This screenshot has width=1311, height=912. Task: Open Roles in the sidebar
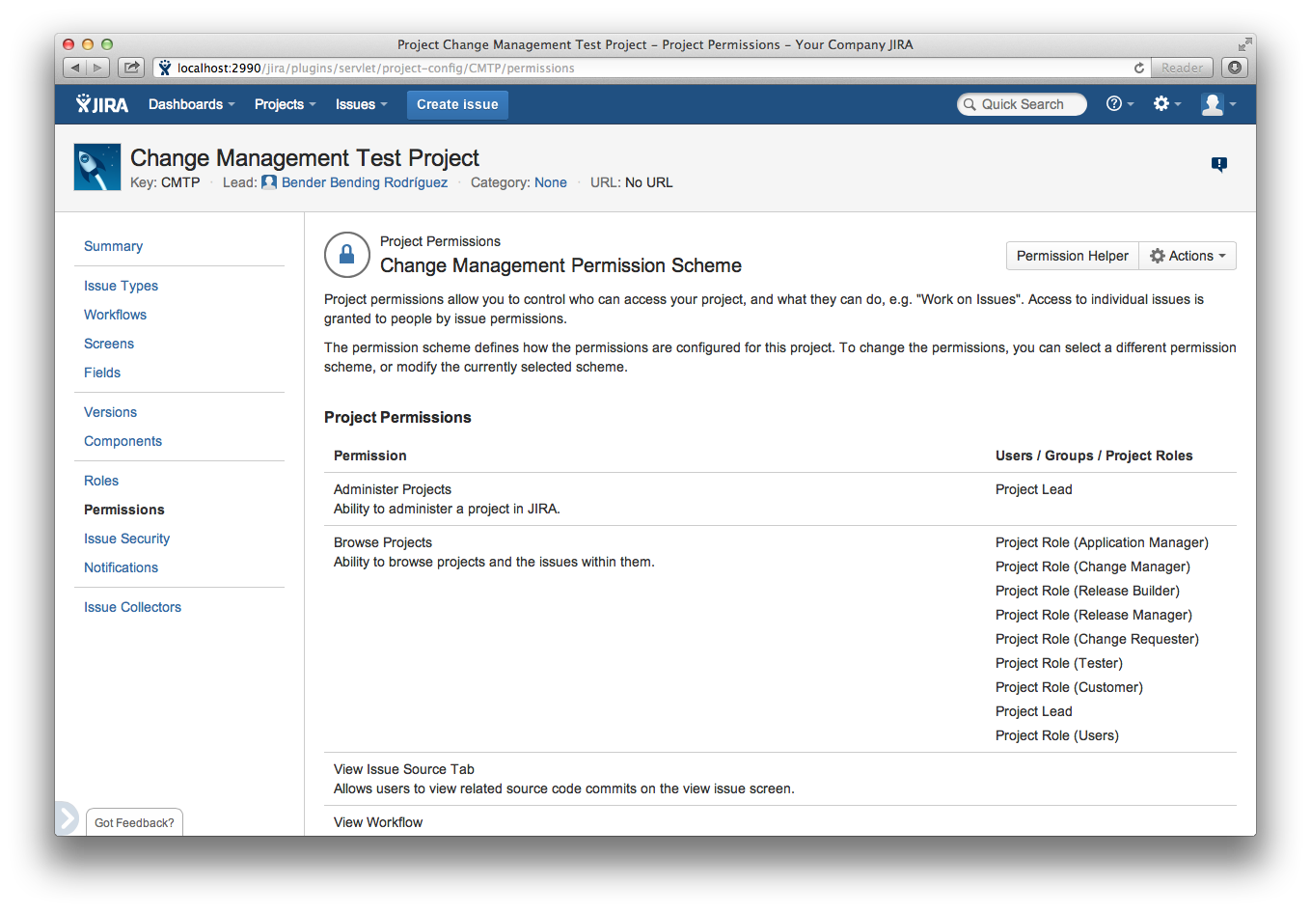(x=101, y=481)
